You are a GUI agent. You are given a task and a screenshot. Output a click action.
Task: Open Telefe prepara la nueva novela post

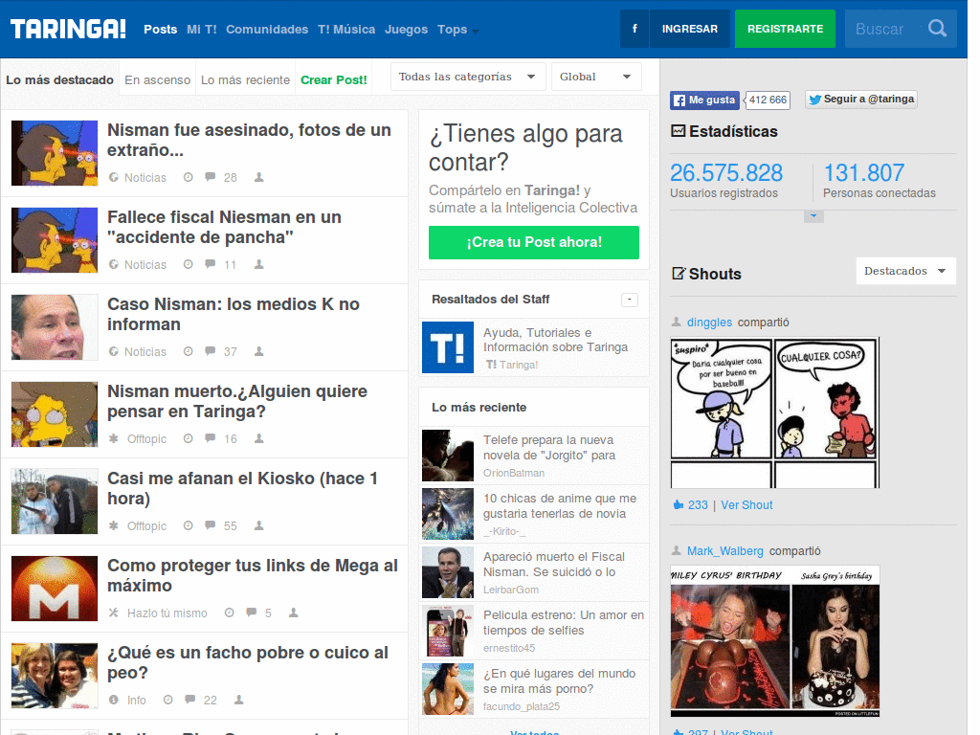click(548, 448)
